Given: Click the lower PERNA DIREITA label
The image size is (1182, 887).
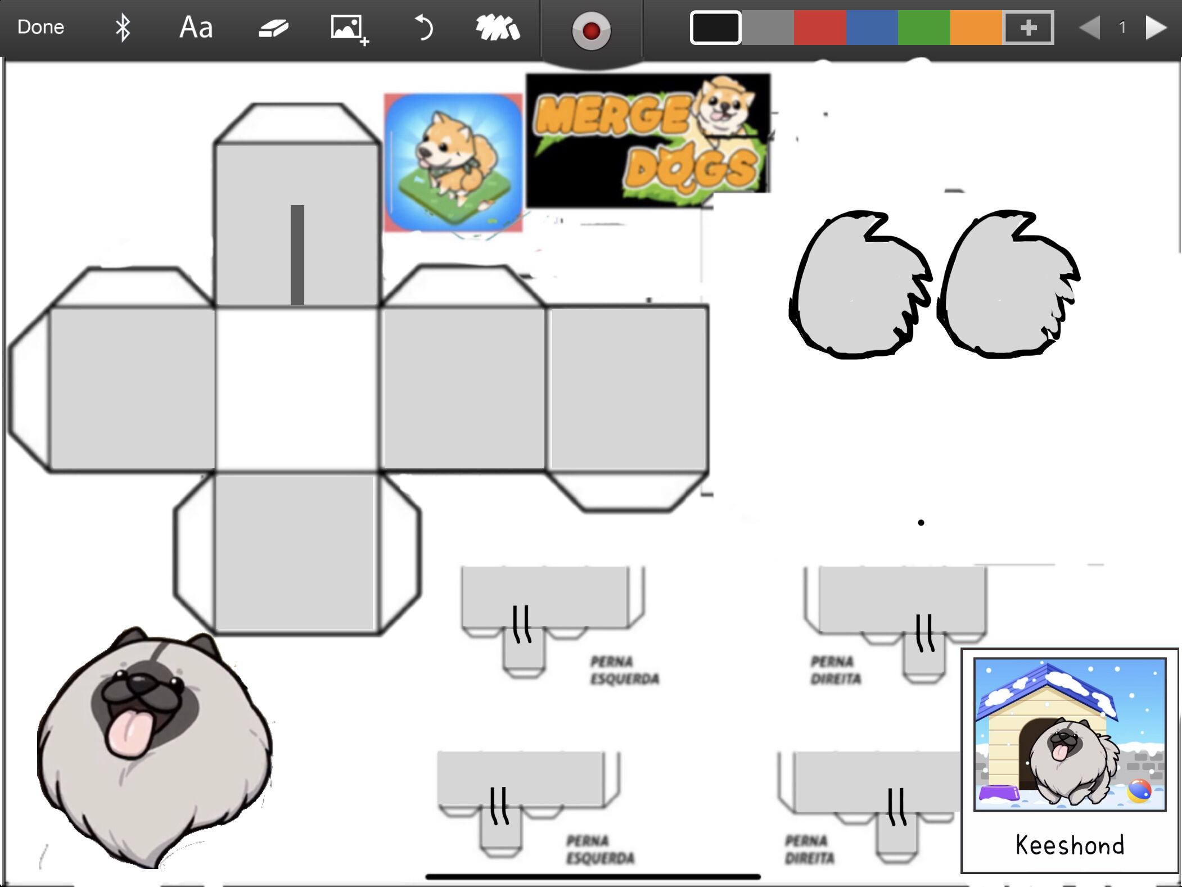Looking at the screenshot, I should point(810,849).
